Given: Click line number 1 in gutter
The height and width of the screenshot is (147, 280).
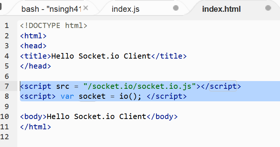Looking at the screenshot, I should coord(7,26).
